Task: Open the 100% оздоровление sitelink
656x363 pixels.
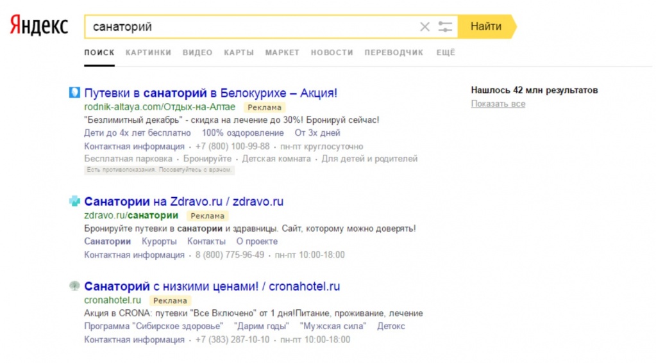Action: (x=242, y=133)
